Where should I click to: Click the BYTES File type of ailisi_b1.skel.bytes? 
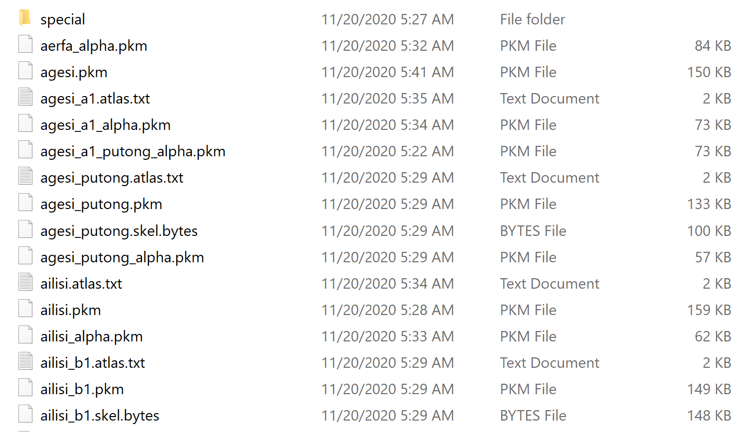pyautogui.click(x=533, y=416)
